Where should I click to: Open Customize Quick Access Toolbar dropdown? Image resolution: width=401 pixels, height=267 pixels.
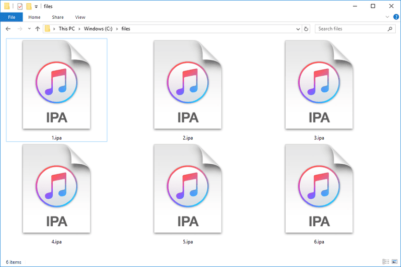tap(36, 7)
